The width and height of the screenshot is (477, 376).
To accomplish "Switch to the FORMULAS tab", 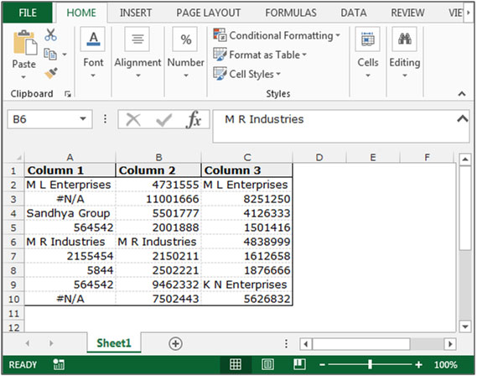I will (291, 13).
